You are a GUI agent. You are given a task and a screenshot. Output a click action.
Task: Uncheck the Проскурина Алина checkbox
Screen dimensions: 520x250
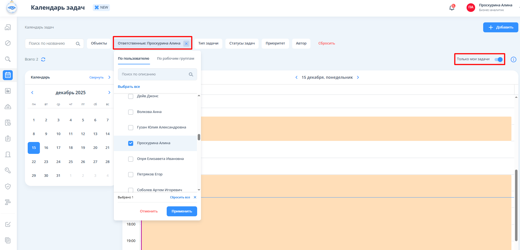[131, 143]
